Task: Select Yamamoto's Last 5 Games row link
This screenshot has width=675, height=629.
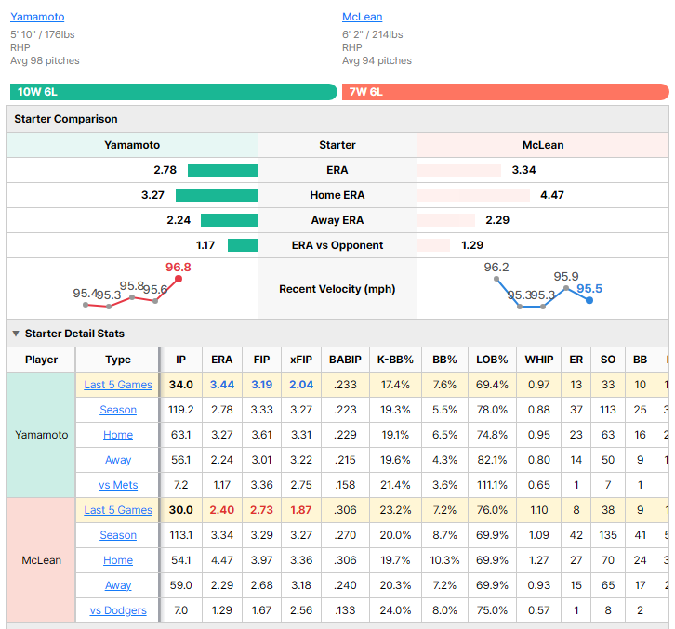Action: pos(118,385)
